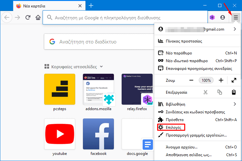Image resolution: width=242 pixels, height=161 pixels.
Task: Choose Αποθήκευση σελίδας ως menu item
Action: pyautogui.click(x=197, y=155)
